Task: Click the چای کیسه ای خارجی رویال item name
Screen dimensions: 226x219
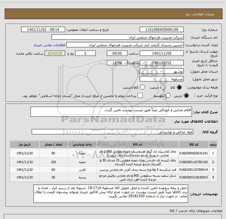Action: click(x=138, y=162)
